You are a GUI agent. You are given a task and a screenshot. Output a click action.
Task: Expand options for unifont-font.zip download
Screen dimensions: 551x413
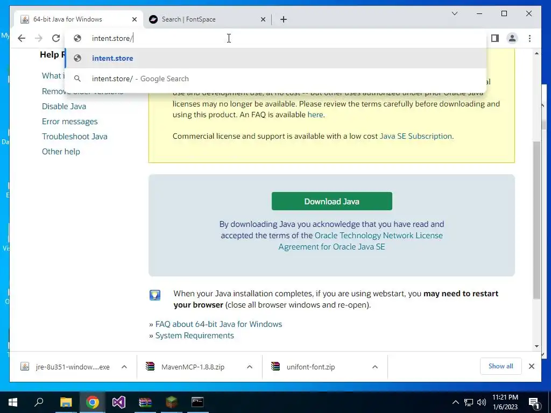point(375,367)
